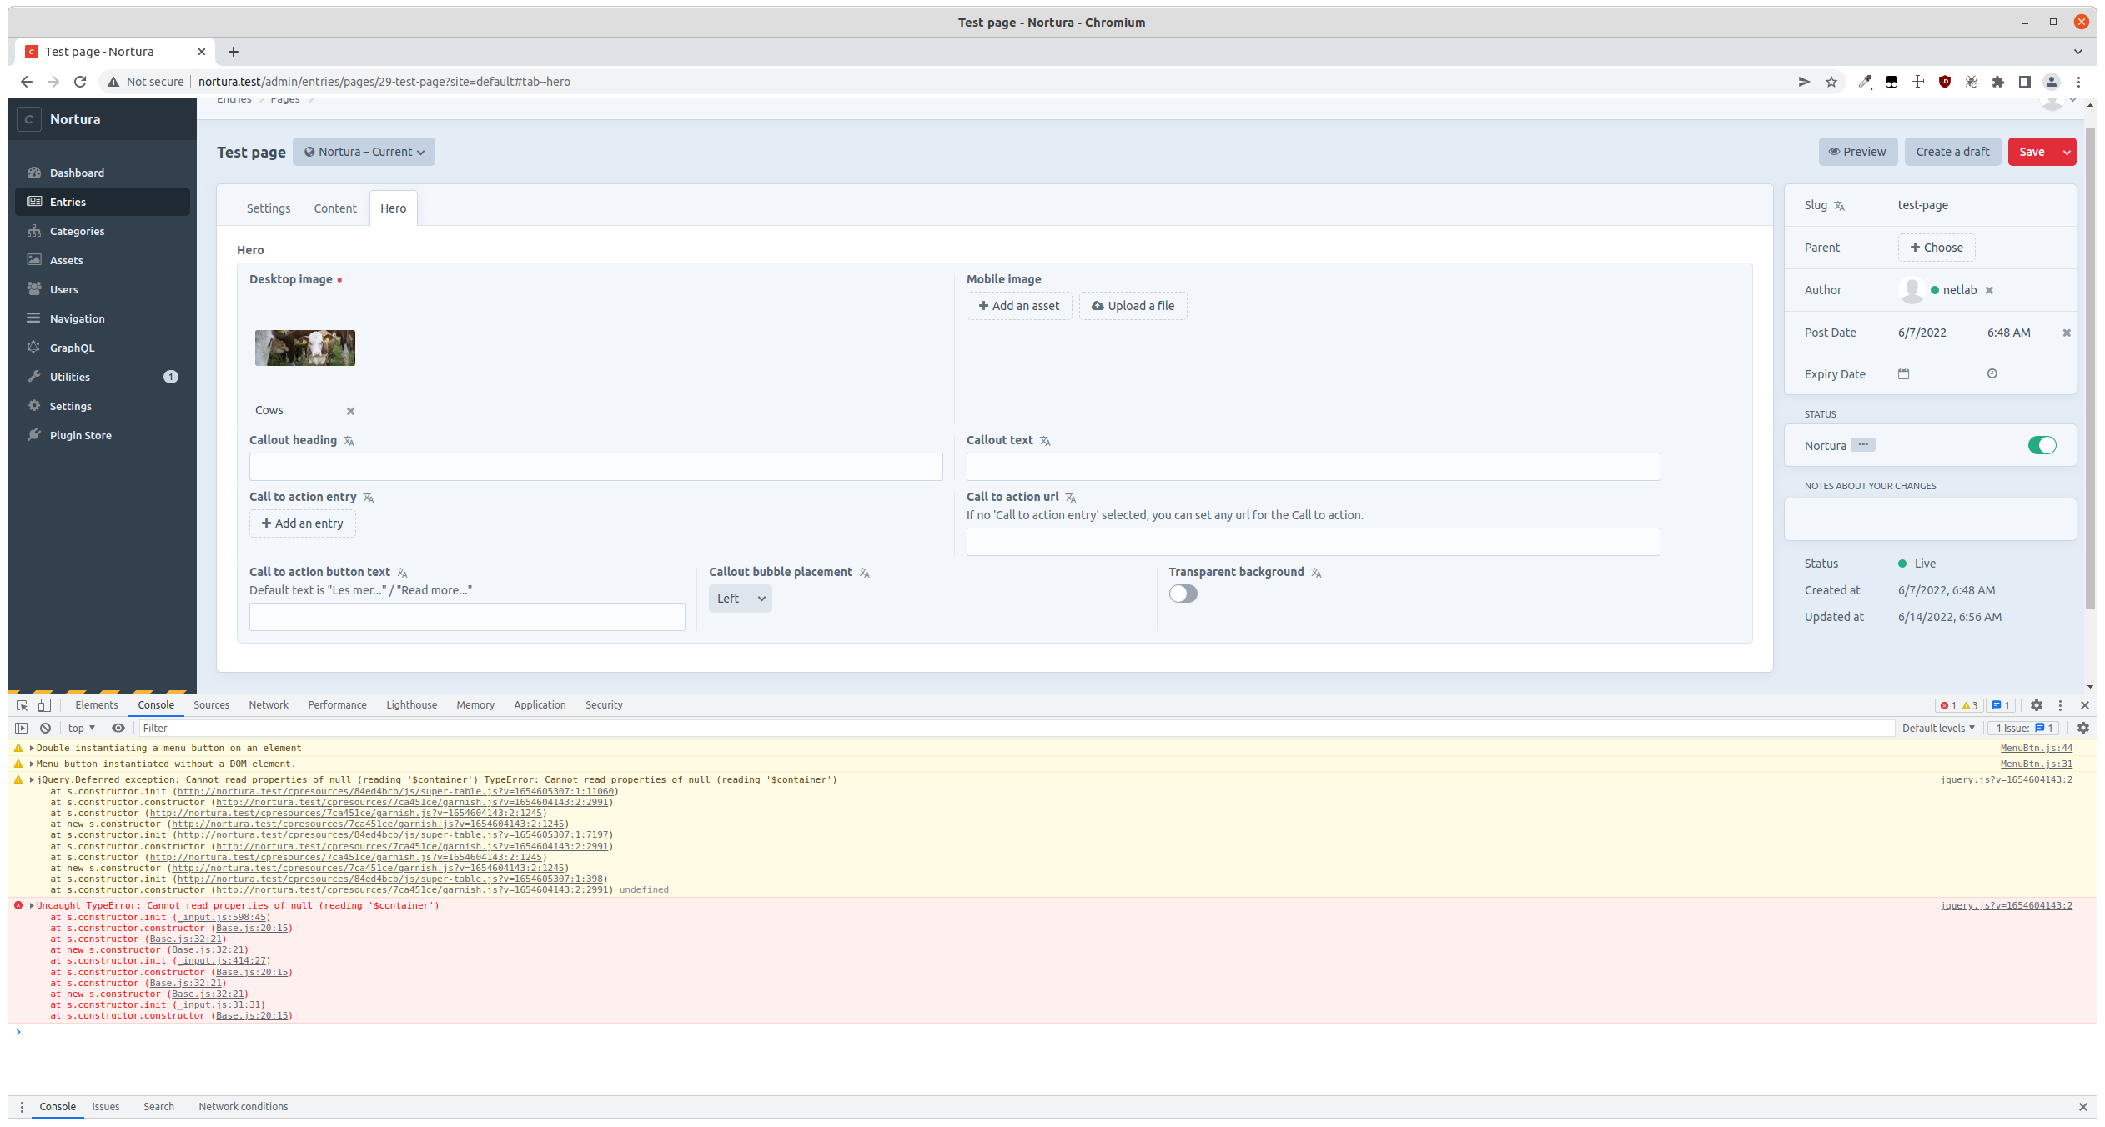Open the Dashboard from the sidebar
Image resolution: width=2105 pixels, height=1127 pixels.
[x=78, y=173]
